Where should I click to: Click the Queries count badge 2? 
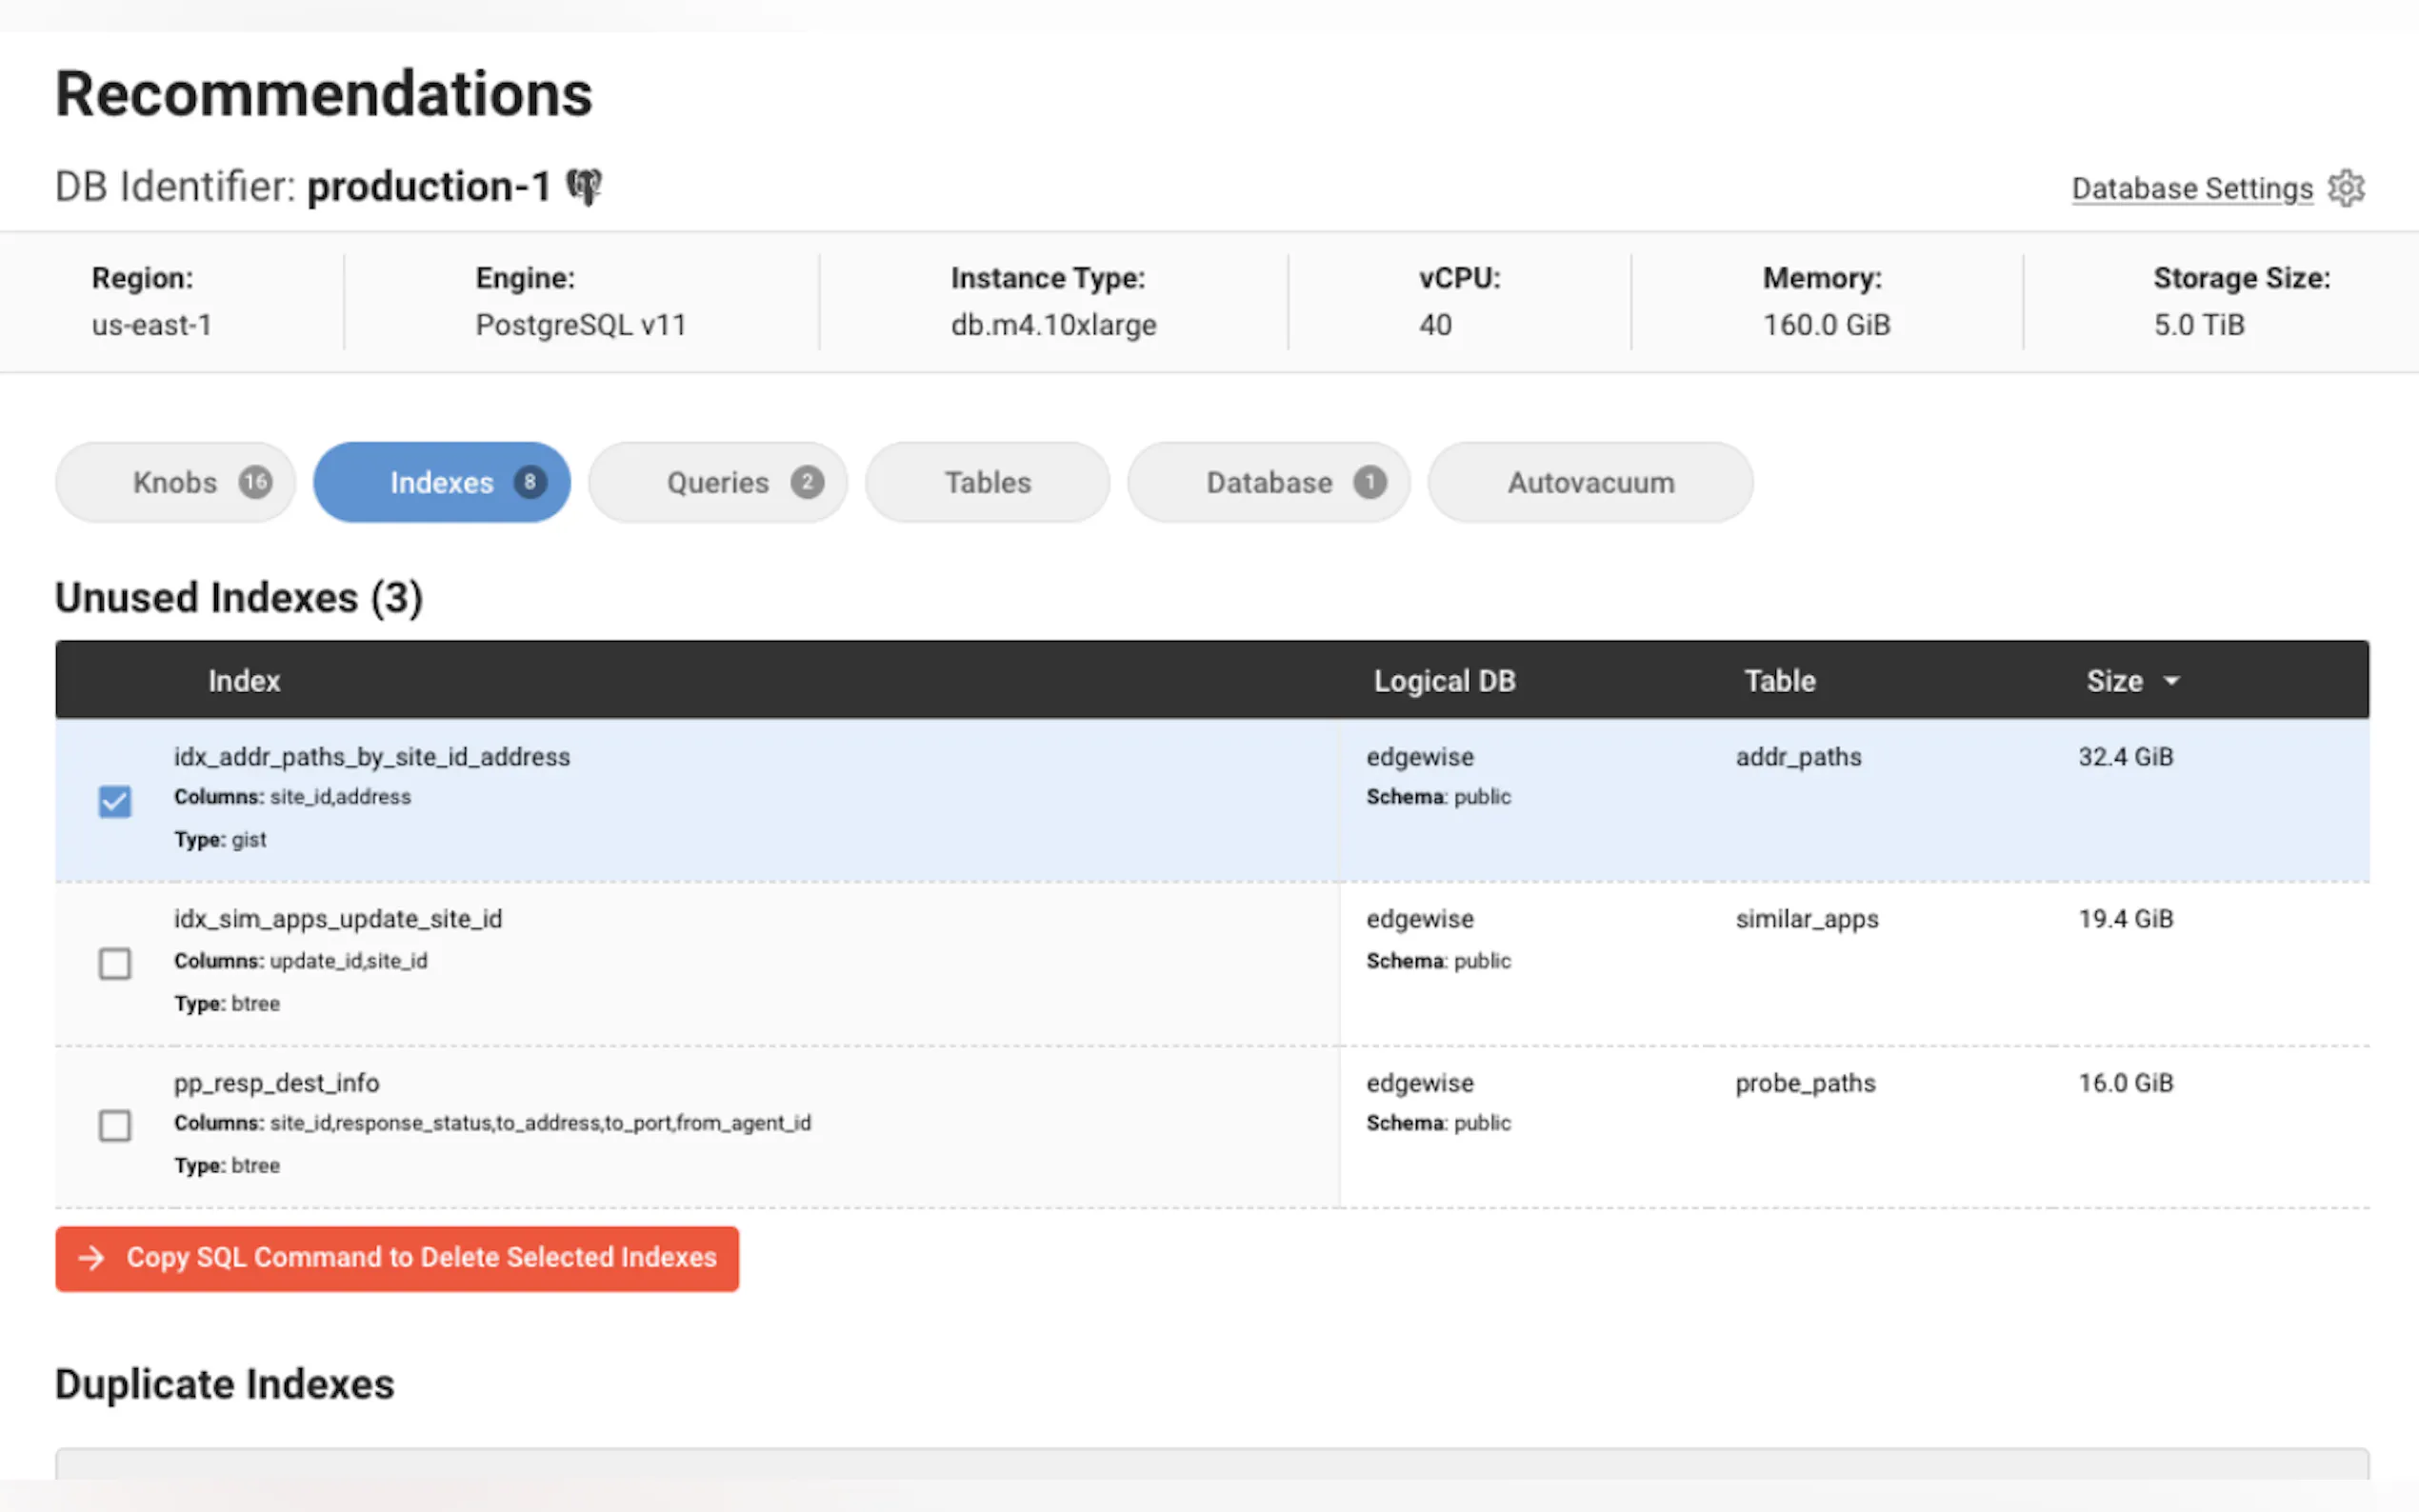[x=807, y=482]
